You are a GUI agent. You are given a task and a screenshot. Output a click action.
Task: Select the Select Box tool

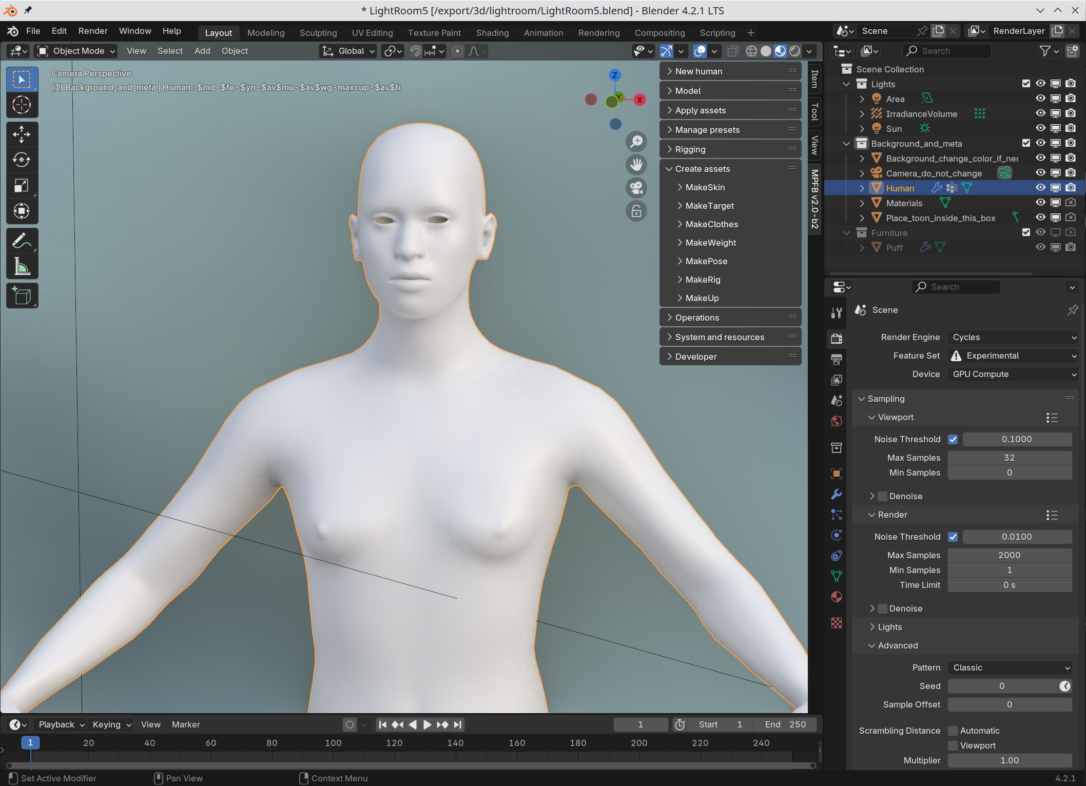(x=22, y=80)
